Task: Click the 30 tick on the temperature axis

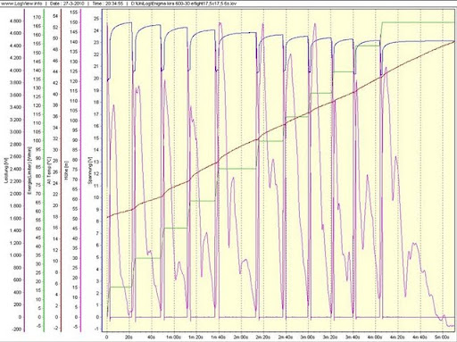Action: (x=55, y=150)
